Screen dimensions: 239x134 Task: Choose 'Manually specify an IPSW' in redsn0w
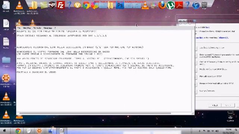coord(211,76)
